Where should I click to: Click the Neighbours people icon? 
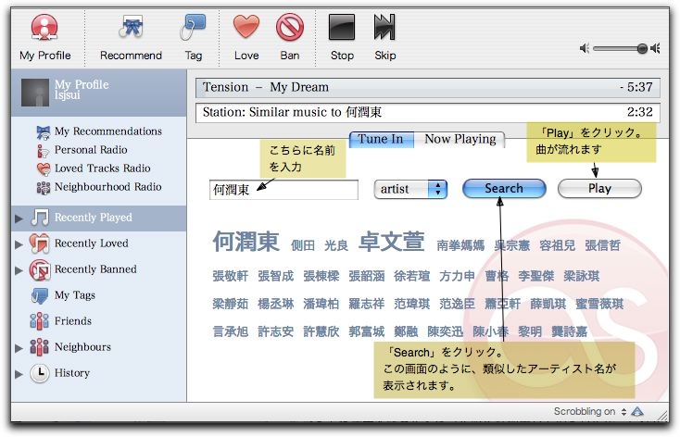pyautogui.click(x=39, y=347)
